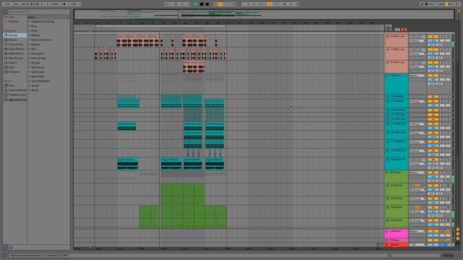Click the browser search field
The width and height of the screenshot is (463, 260).
pyautogui.click(x=38, y=12)
